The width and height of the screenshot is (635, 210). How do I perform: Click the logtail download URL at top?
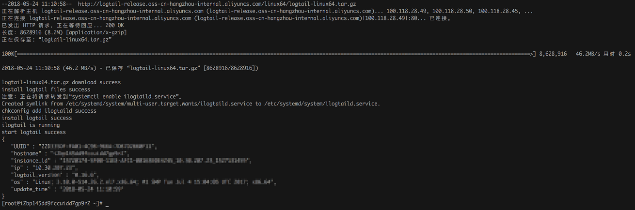217,4
